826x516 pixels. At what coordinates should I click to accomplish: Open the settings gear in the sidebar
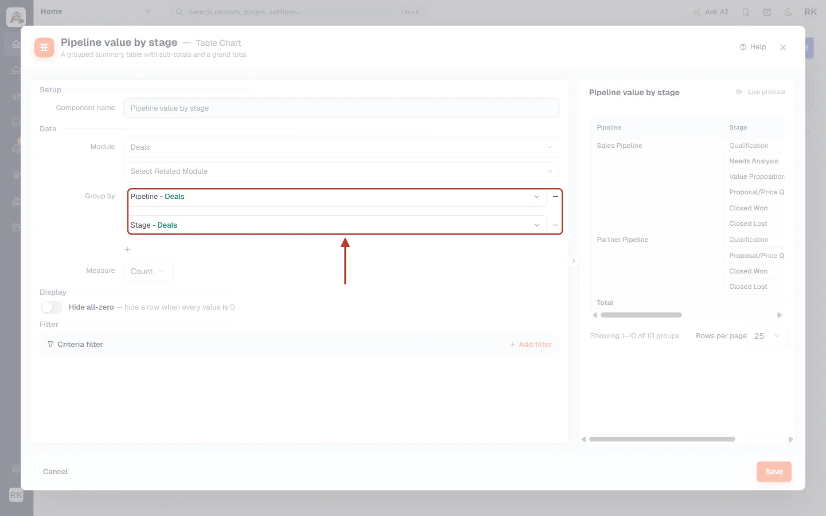16,468
